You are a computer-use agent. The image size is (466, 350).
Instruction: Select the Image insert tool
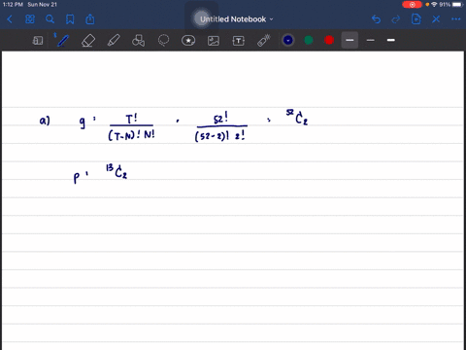click(214, 41)
